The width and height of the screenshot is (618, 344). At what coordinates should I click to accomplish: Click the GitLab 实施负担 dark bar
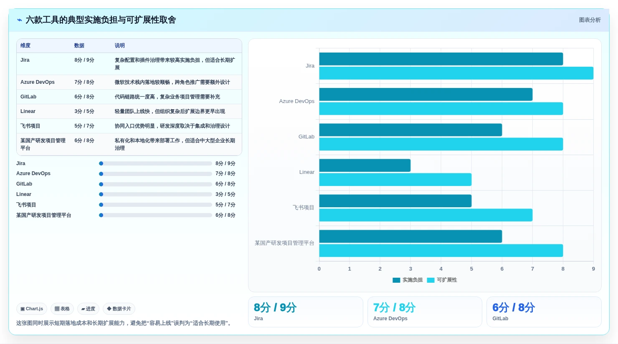click(x=410, y=130)
